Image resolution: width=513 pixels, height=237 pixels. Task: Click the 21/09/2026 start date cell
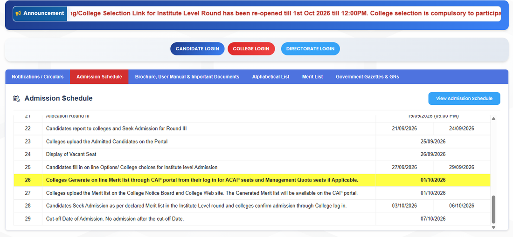click(404, 129)
